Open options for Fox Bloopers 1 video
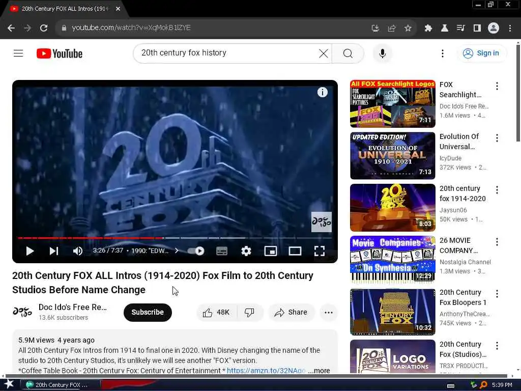 tap(497, 294)
